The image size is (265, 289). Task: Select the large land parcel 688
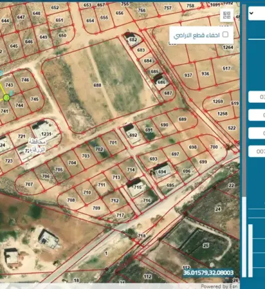coord(97,85)
